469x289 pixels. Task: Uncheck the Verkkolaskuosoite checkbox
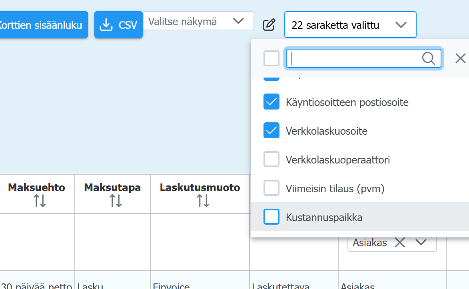(271, 131)
